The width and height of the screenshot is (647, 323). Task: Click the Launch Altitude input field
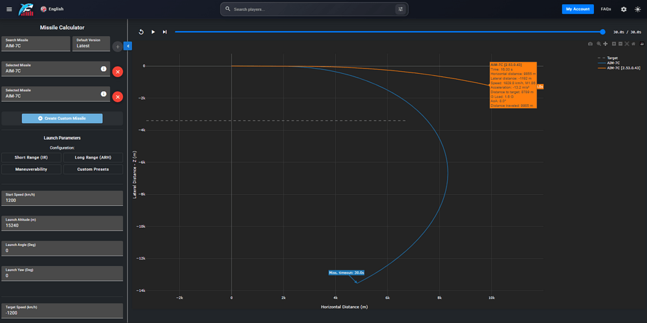[x=62, y=223]
